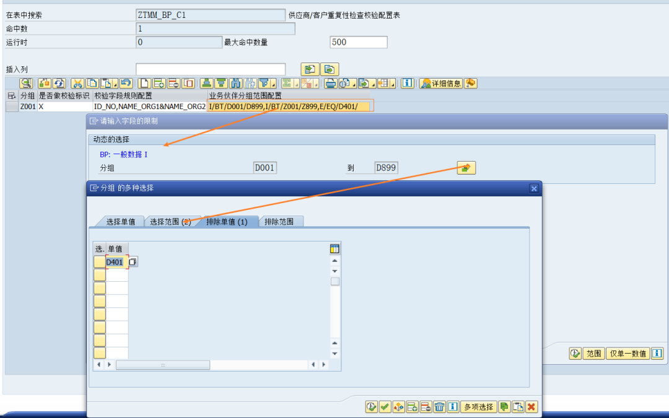The image size is (669, 418).
Task: Click the 分组 lower-limit field D001
Action: (265, 168)
